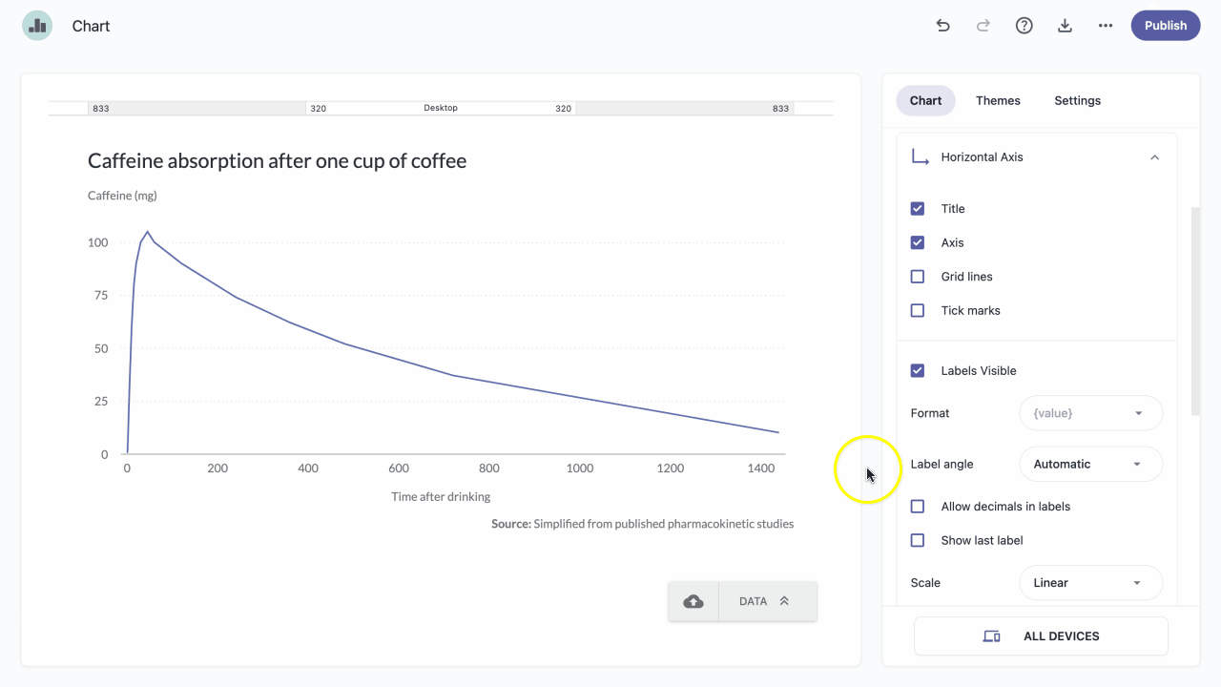The width and height of the screenshot is (1221, 687).
Task: Switch to the Settings tab
Action: [1078, 100]
